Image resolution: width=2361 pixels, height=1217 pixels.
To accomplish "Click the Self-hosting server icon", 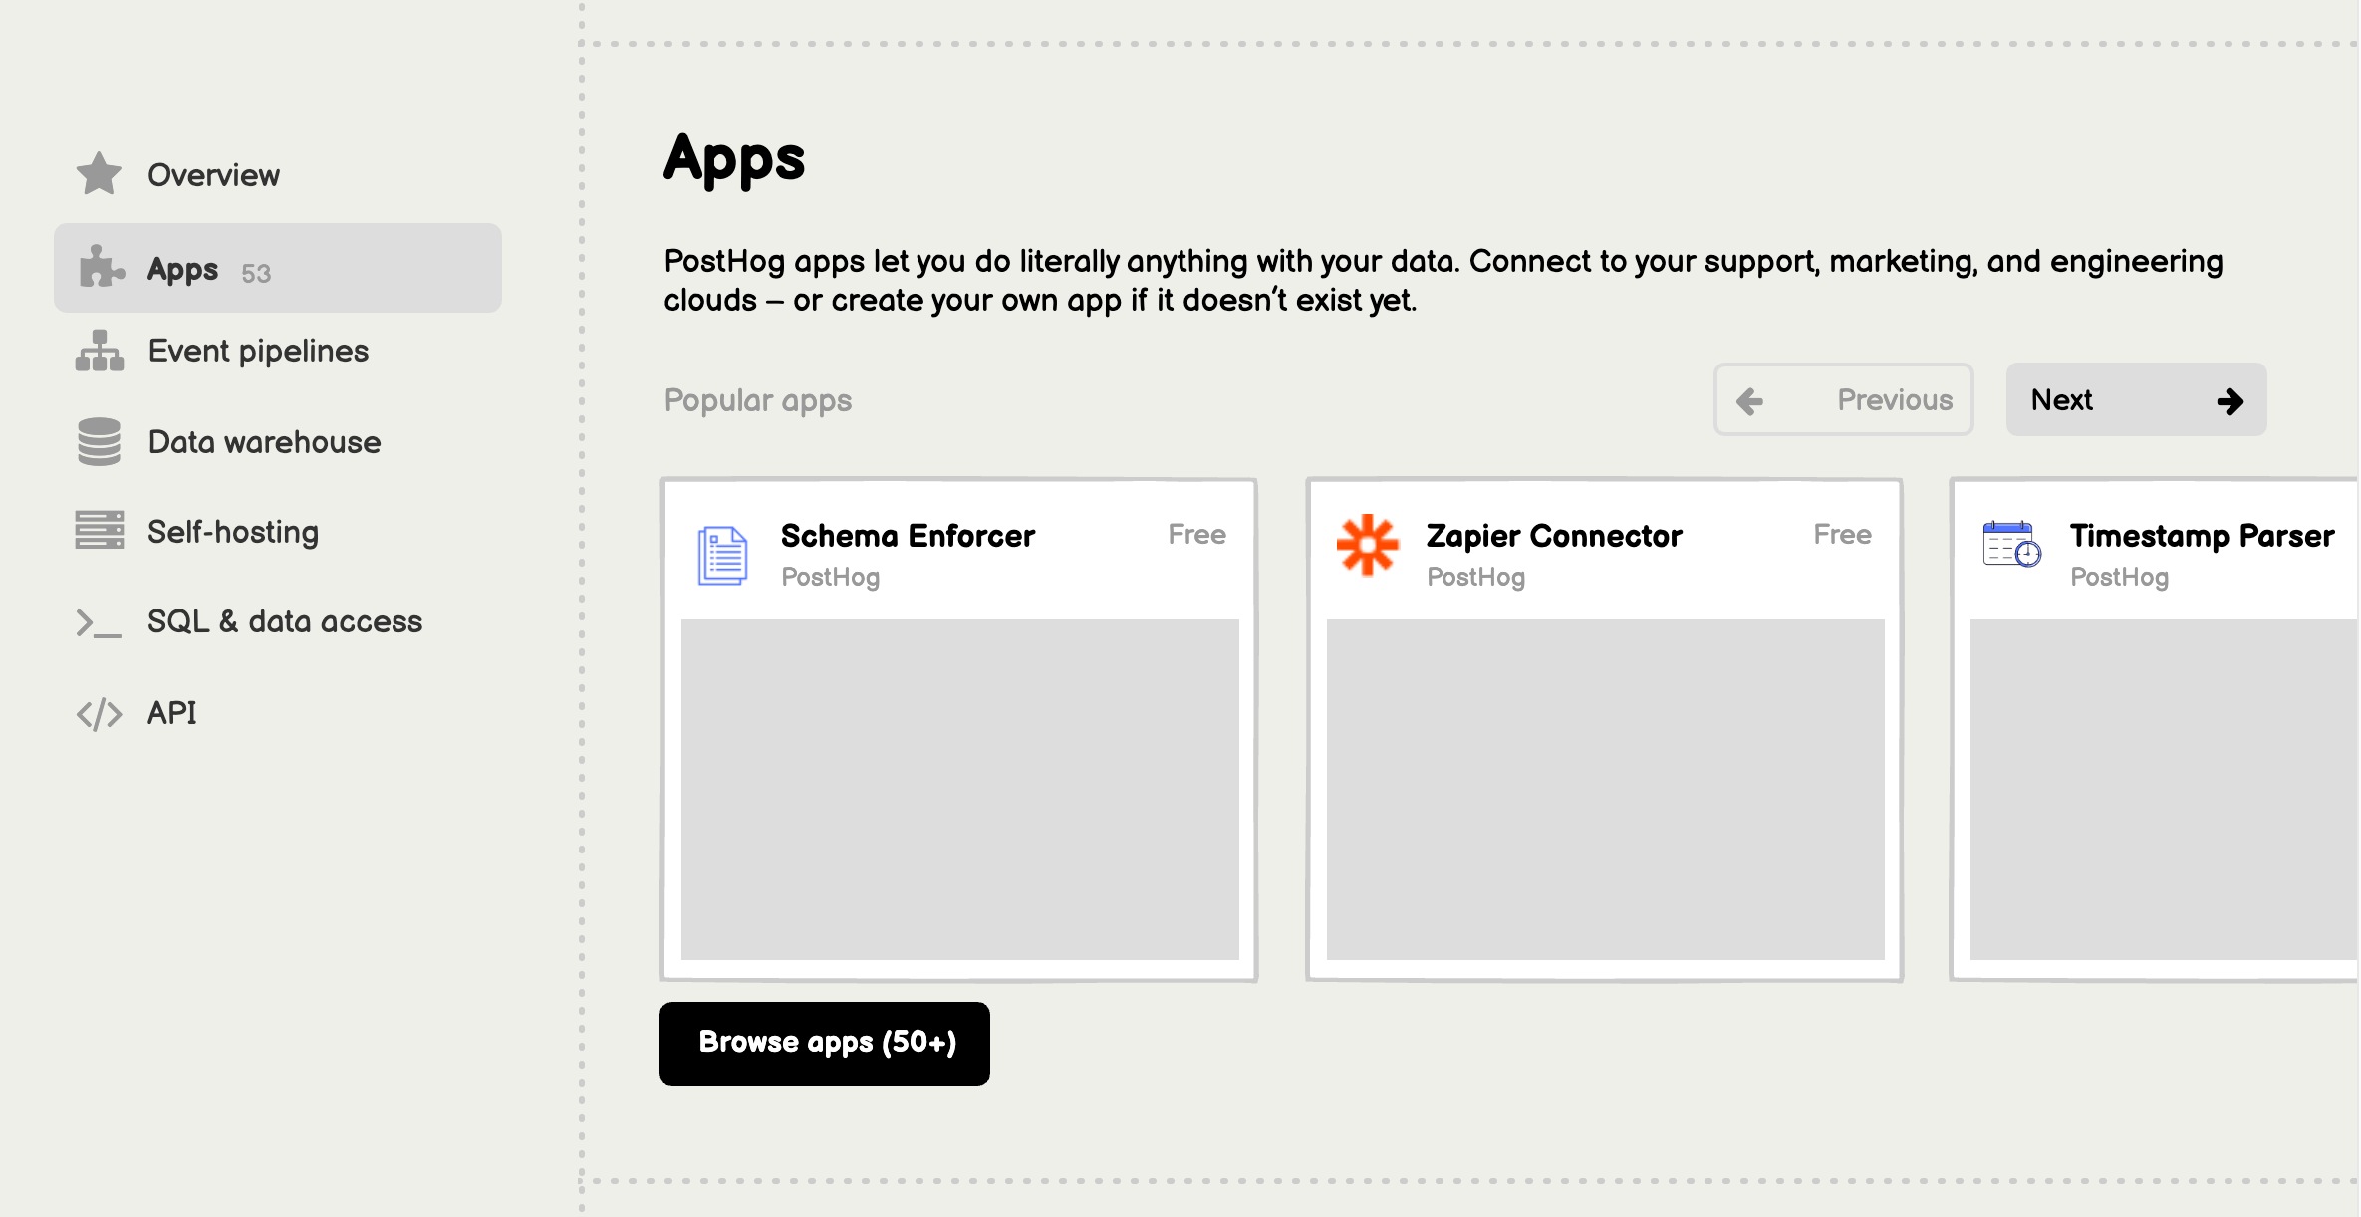I will [99, 530].
